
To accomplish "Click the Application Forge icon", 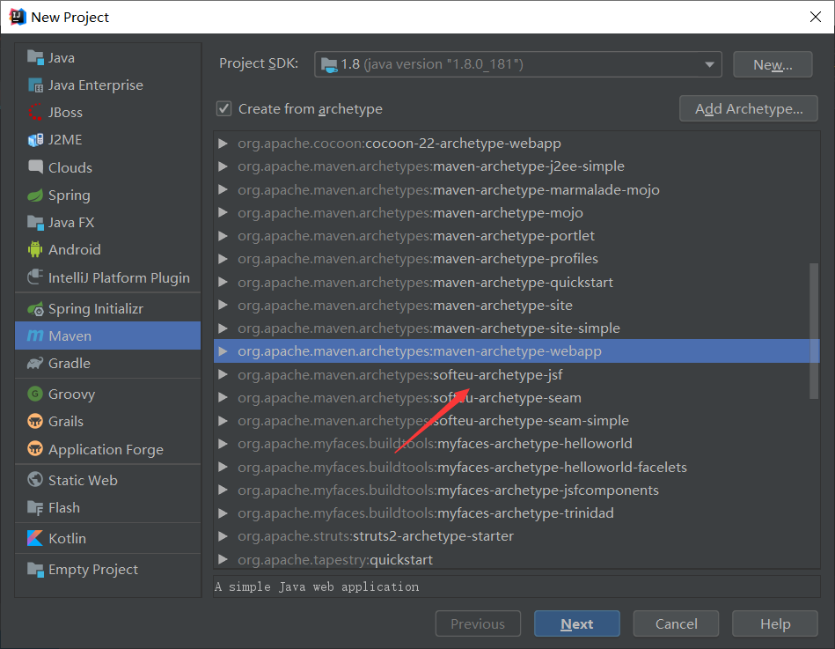I will tap(35, 449).
